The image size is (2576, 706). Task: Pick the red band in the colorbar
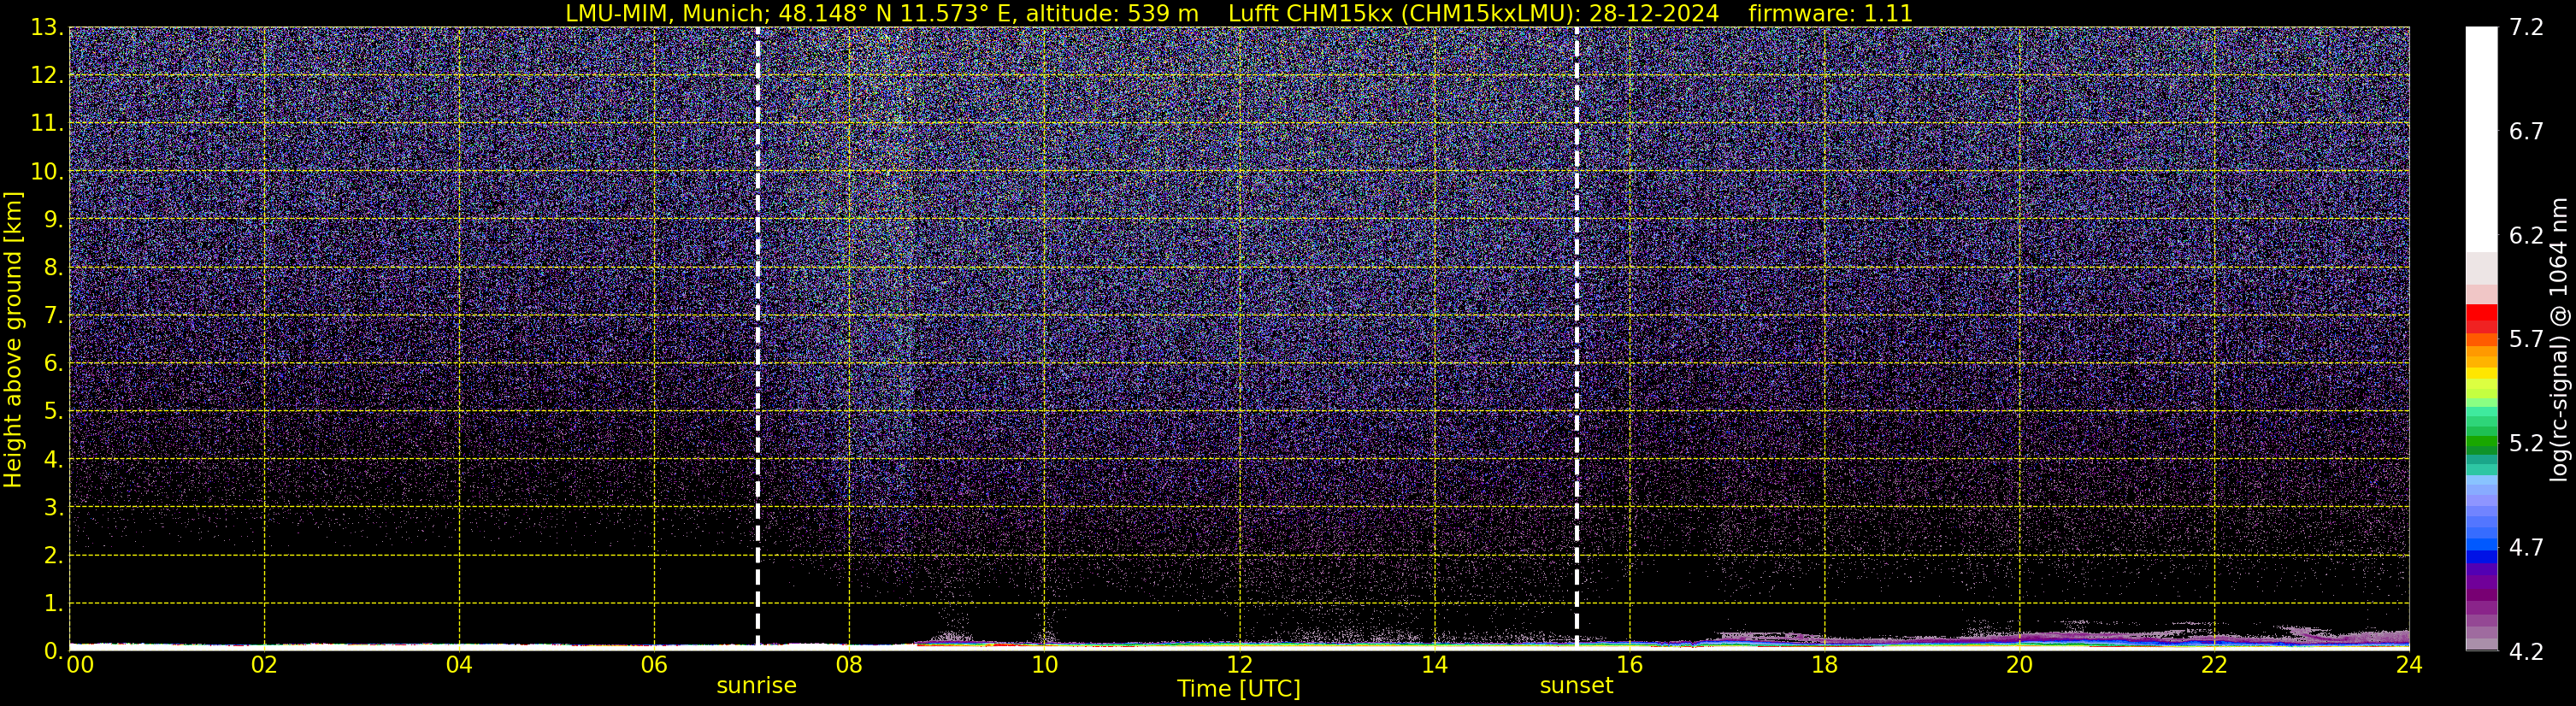pyautogui.click(x=2481, y=319)
